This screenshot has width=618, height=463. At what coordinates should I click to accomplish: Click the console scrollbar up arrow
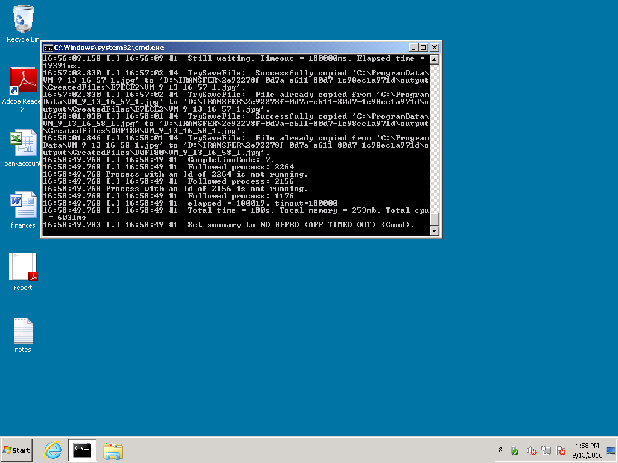coord(434,59)
